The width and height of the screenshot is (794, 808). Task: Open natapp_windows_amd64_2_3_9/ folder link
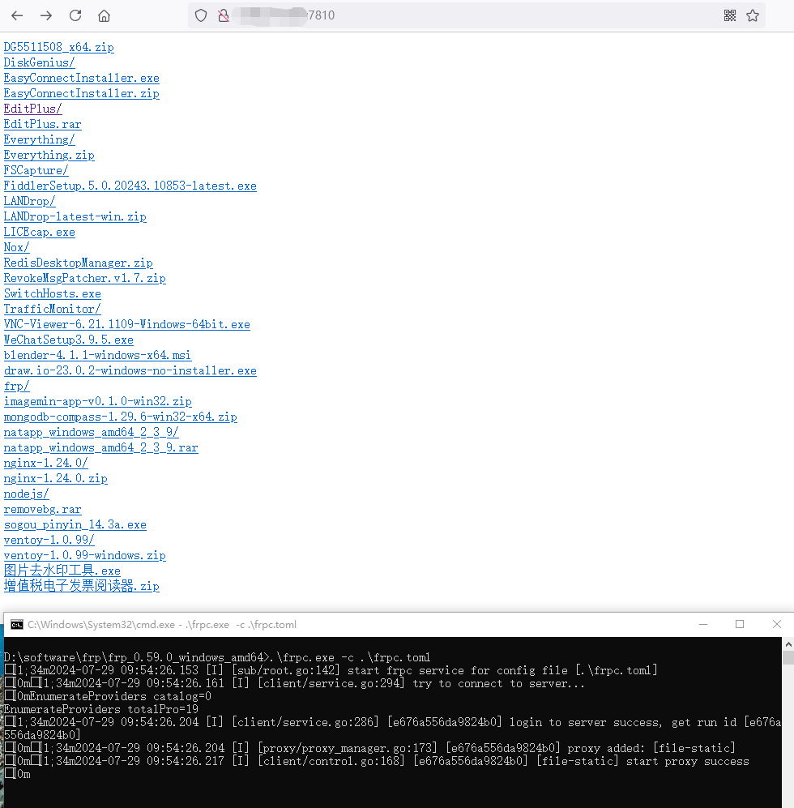(x=92, y=433)
